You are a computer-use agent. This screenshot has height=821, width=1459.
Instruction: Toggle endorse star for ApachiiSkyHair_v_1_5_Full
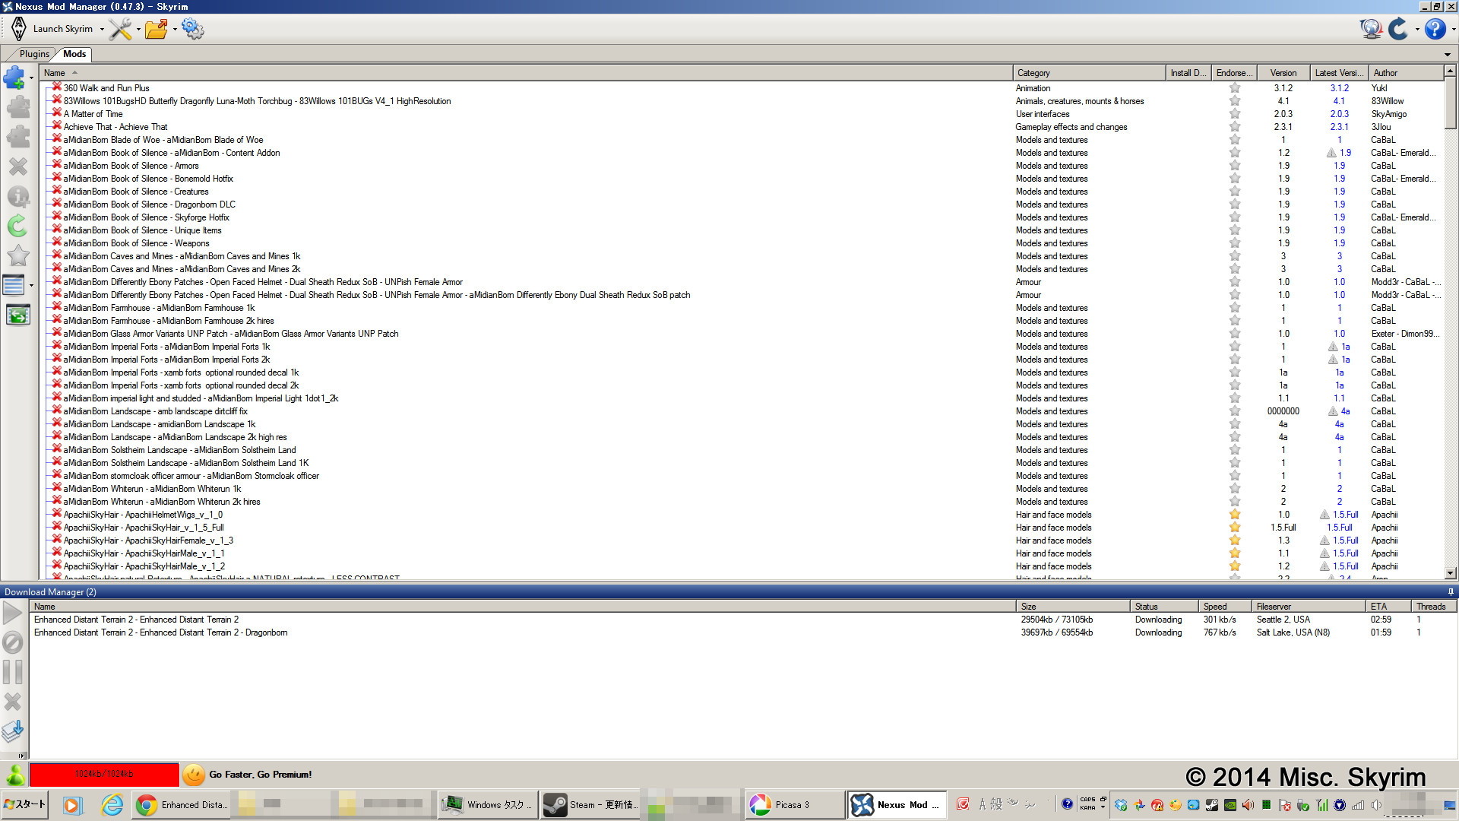click(1235, 528)
